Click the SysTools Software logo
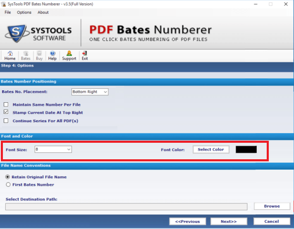Screen dimensions: 294x229 pos(38,34)
